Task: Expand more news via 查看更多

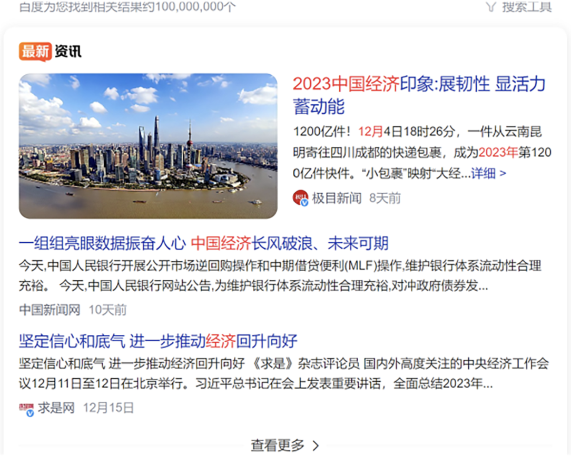Action: pos(285,445)
